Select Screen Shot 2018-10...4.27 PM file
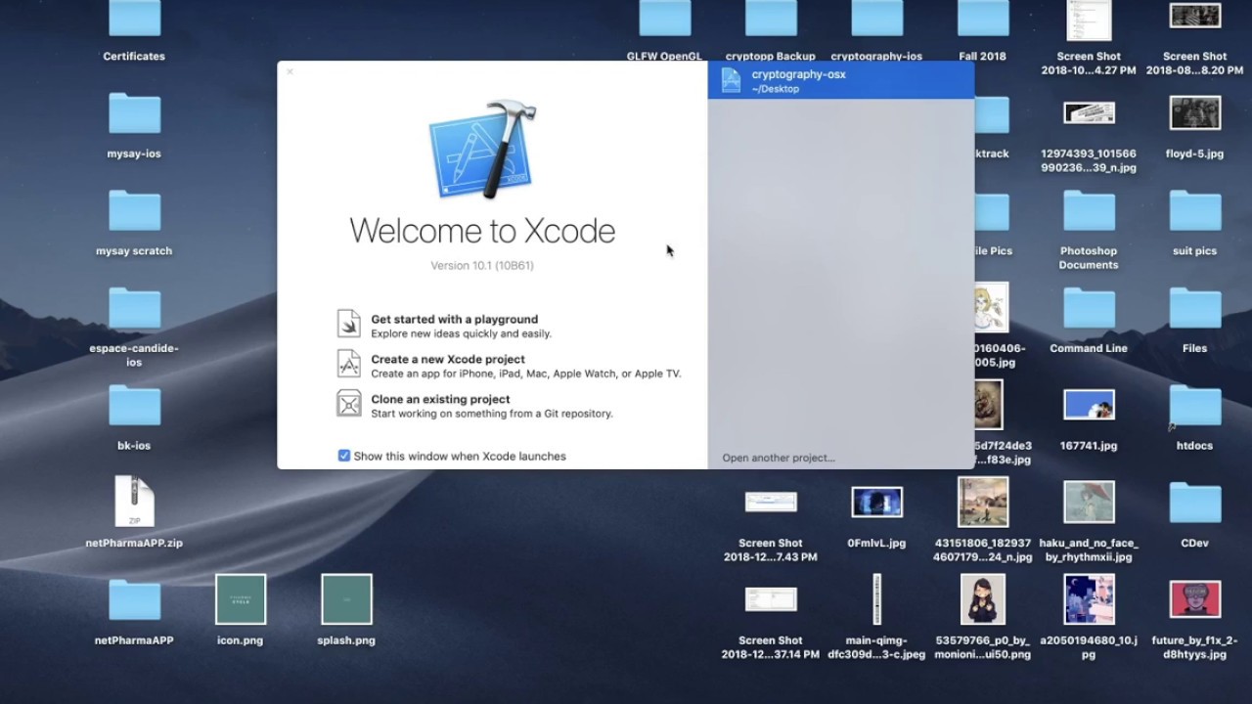The height and width of the screenshot is (704, 1252). coord(1089,20)
